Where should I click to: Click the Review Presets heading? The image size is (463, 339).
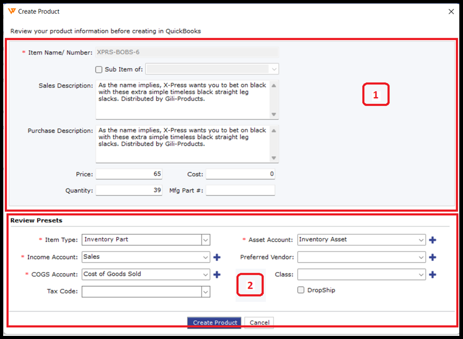[x=36, y=220]
